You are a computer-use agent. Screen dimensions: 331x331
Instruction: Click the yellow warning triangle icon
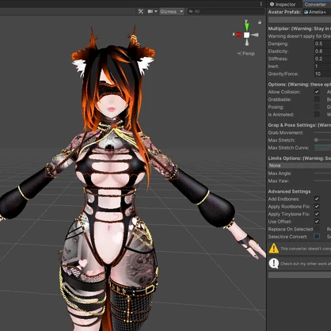pyautogui.click(x=274, y=248)
